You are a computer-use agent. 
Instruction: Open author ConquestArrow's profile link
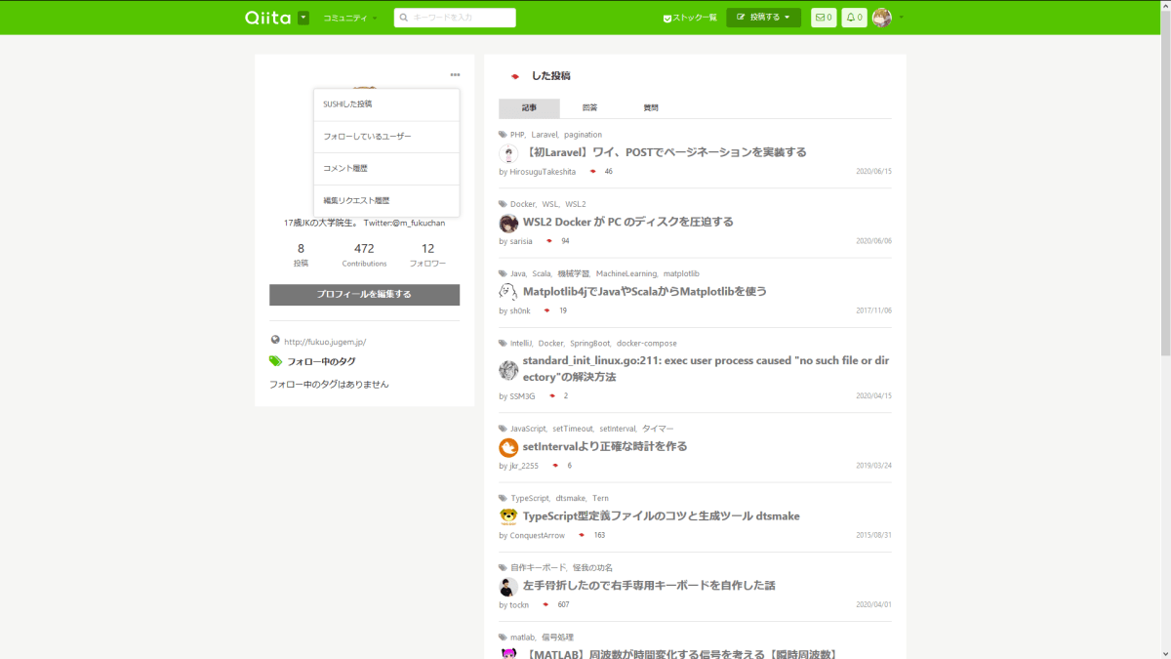coord(537,535)
